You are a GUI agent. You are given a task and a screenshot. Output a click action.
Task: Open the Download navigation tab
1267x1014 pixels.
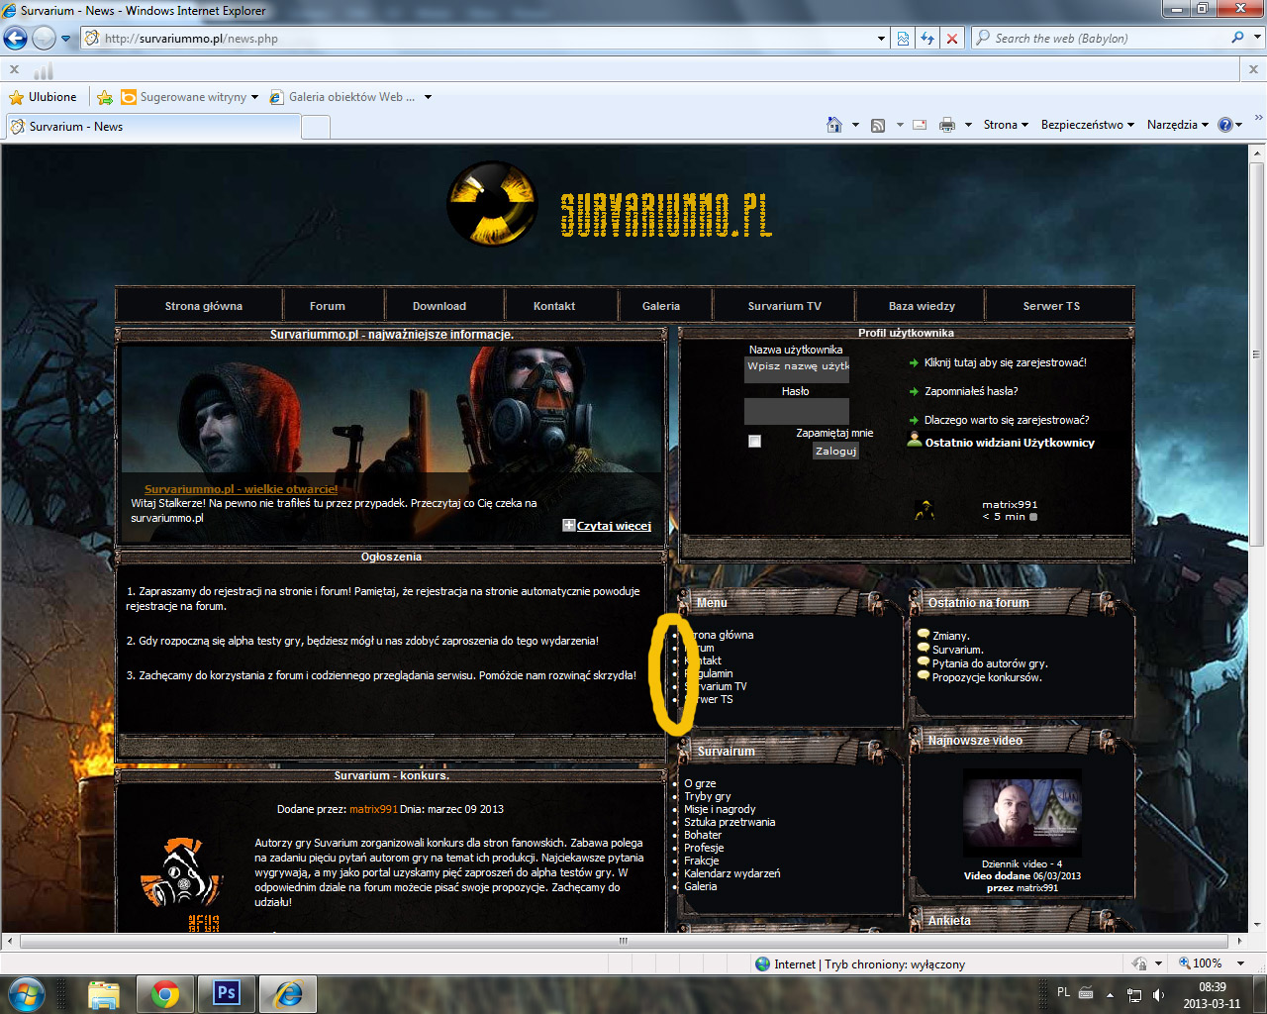439,306
